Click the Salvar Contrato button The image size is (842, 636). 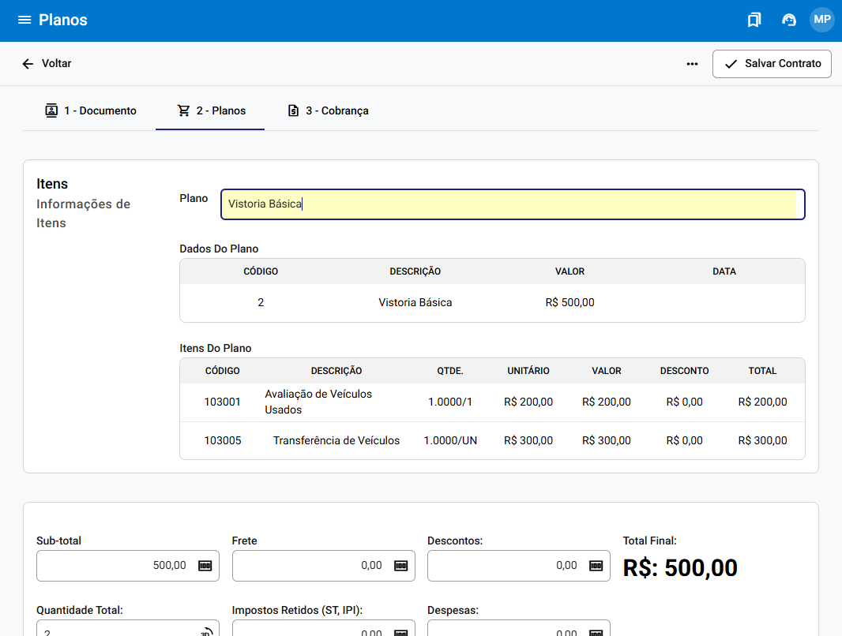(x=772, y=64)
